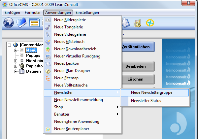This screenshot has width=198, height=139.
Task: Click the pencil icon beside Neues Gästebuch
Action: (48, 42)
